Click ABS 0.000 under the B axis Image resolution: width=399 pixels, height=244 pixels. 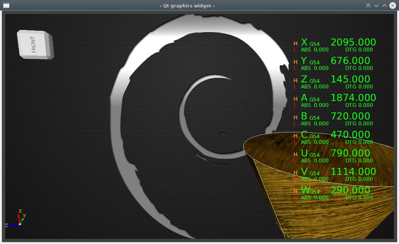[315, 124]
